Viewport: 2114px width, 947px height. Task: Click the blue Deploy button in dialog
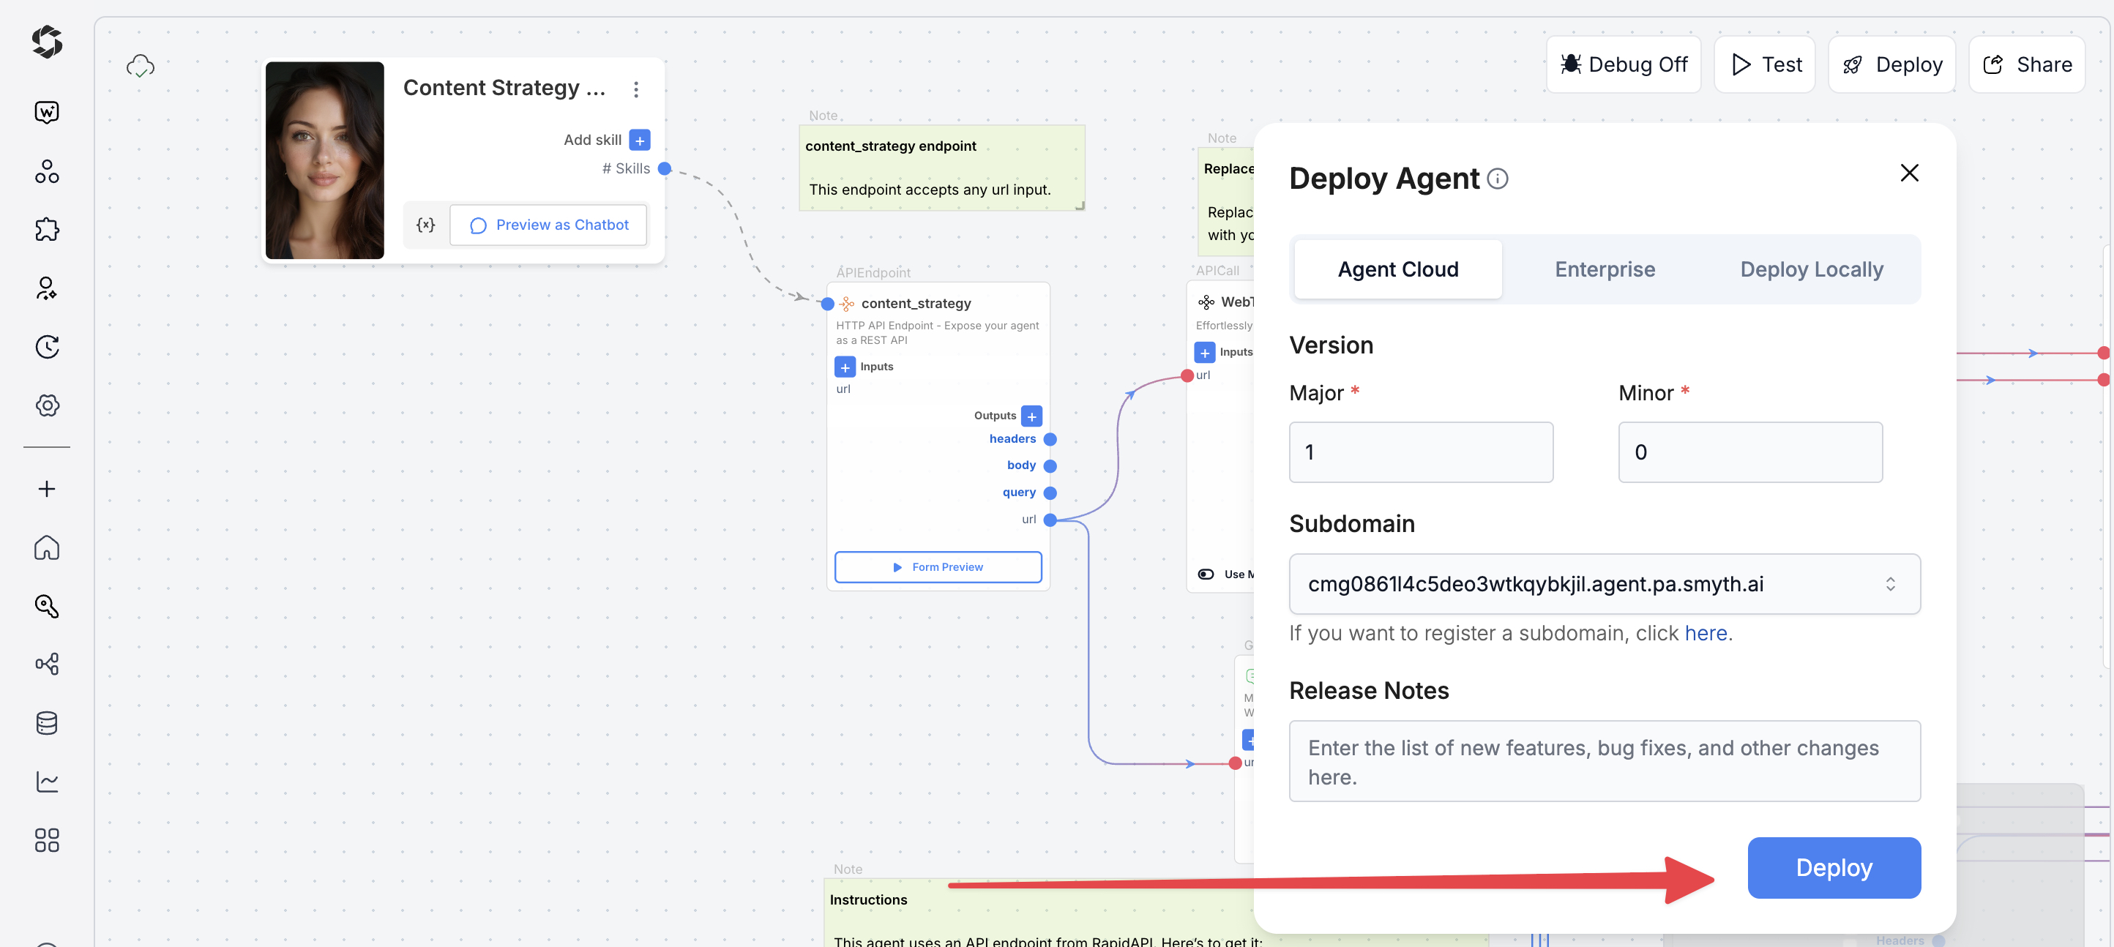point(1834,867)
